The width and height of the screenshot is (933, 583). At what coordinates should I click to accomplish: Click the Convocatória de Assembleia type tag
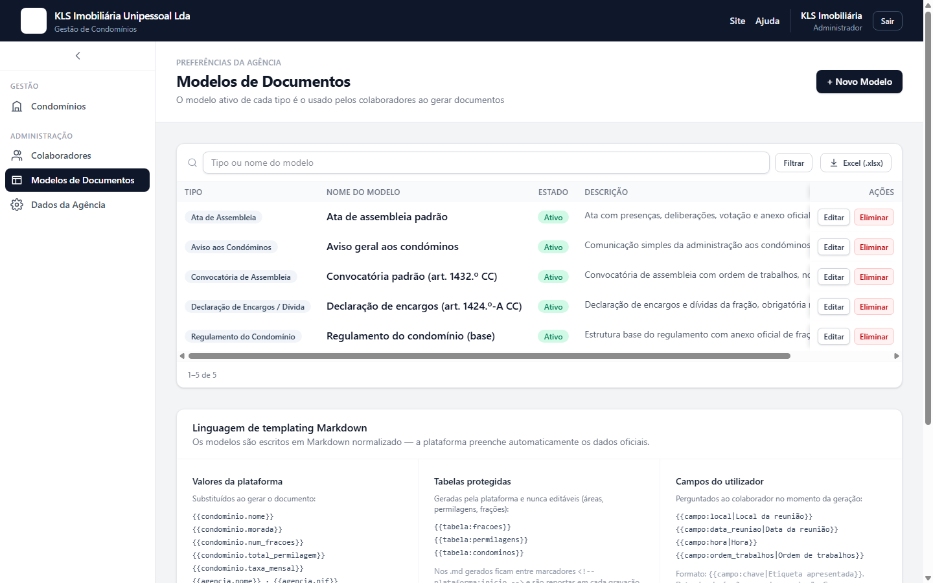coord(241,277)
